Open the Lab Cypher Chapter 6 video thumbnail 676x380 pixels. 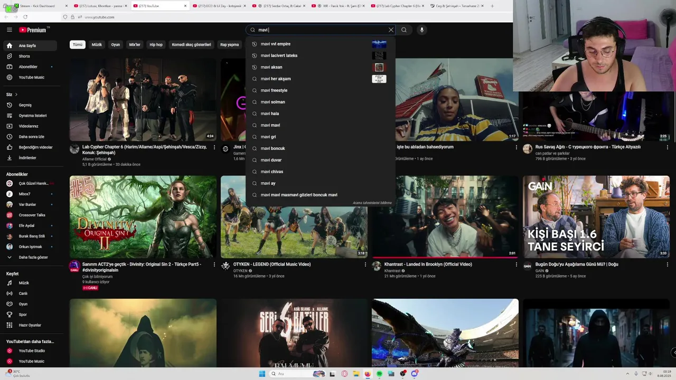[x=143, y=100]
